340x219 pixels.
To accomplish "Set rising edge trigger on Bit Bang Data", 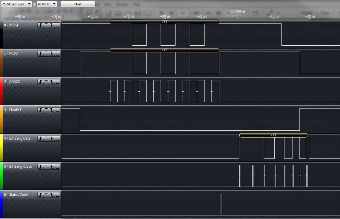I will [x=41, y=139].
